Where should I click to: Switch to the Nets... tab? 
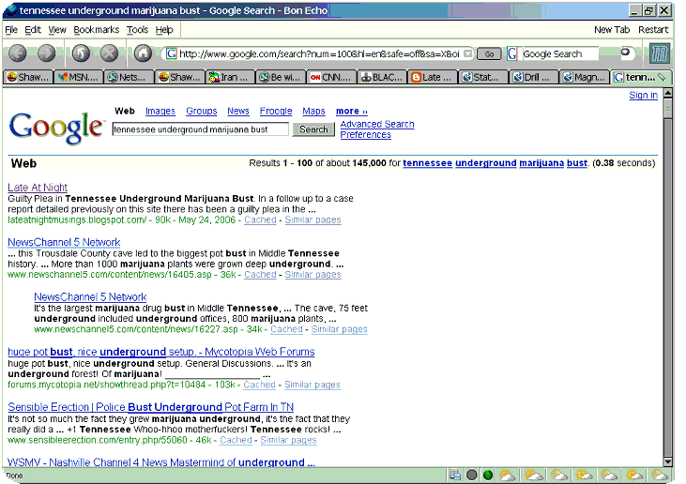(x=130, y=78)
